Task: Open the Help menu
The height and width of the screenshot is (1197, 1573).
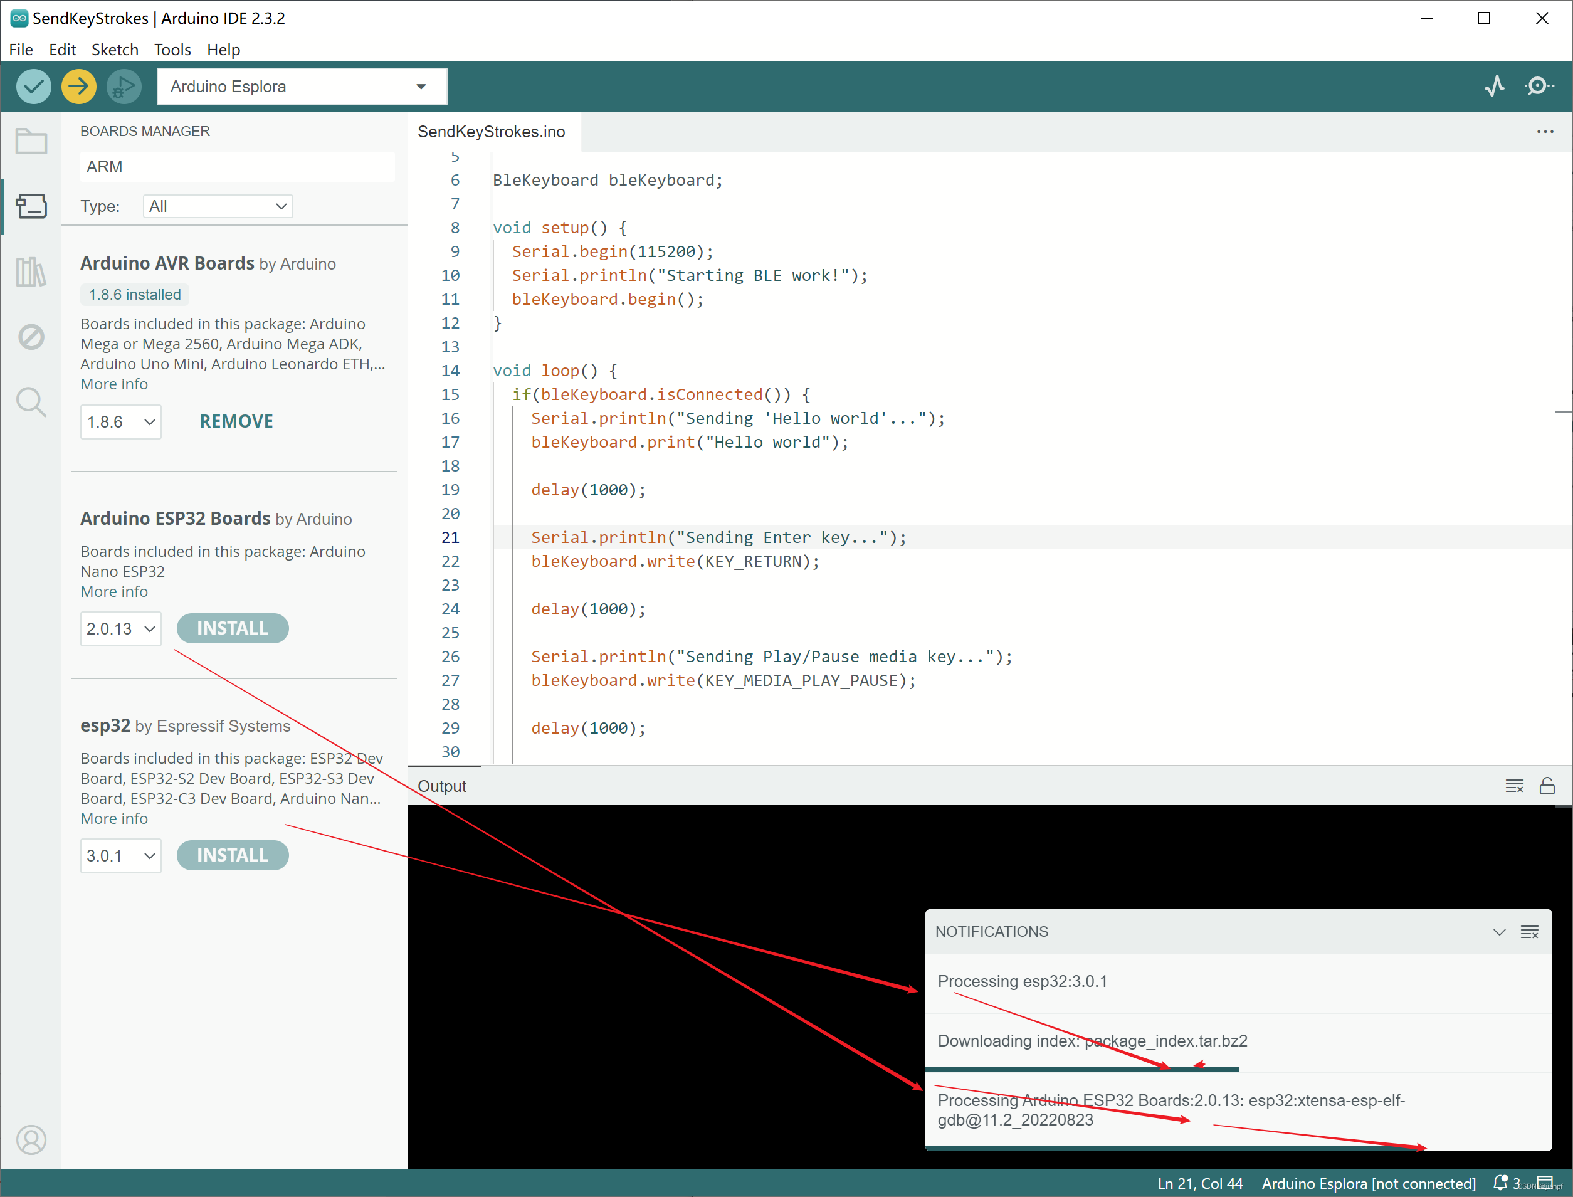Action: [224, 49]
